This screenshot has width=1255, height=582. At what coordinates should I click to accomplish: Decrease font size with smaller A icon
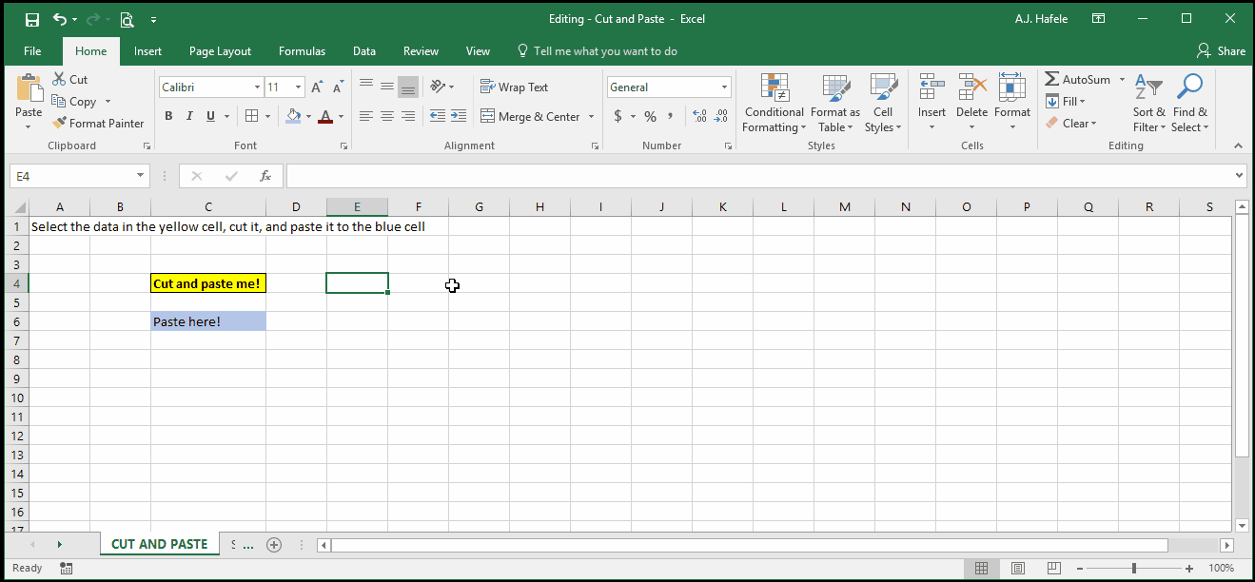(338, 87)
